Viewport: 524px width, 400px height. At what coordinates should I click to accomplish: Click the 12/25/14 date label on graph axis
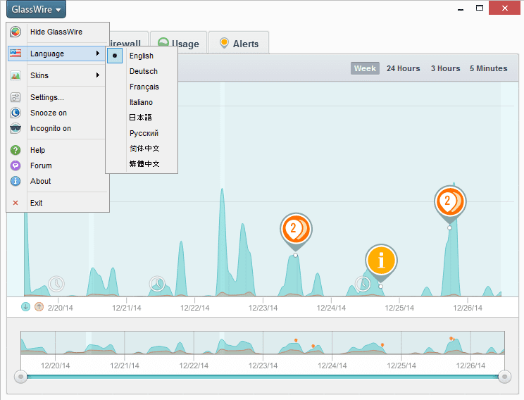[x=399, y=308]
